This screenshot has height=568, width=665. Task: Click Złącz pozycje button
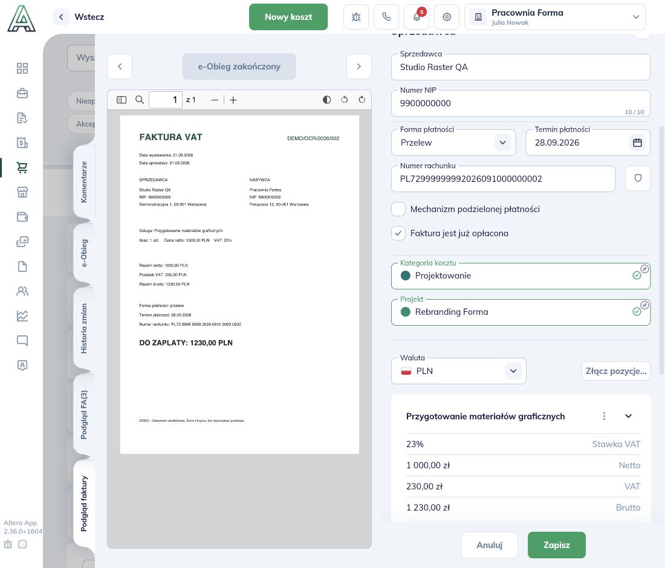pyautogui.click(x=616, y=371)
